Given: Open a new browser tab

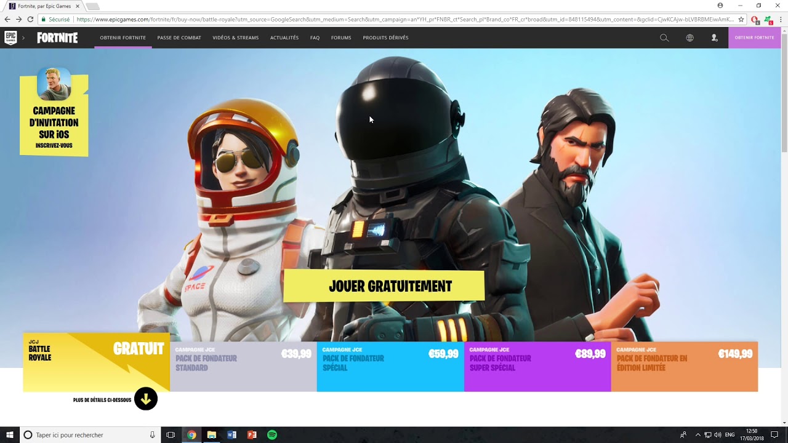Looking at the screenshot, I should coord(92,6).
